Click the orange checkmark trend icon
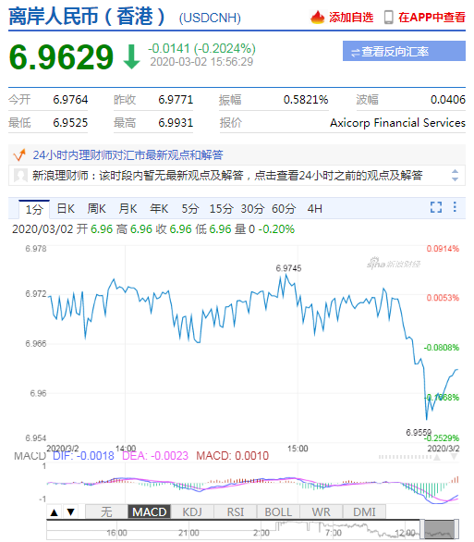This screenshot has height=542, width=474. 19,154
